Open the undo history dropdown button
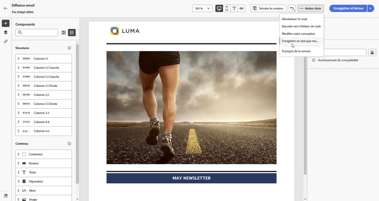The width and height of the screenshot is (379, 201). click(292, 9)
